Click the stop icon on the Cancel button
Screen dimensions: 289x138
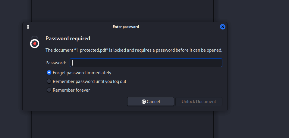click(x=143, y=102)
